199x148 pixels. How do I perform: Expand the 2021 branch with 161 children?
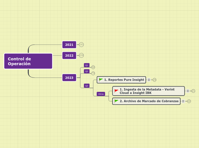(x=81, y=44)
